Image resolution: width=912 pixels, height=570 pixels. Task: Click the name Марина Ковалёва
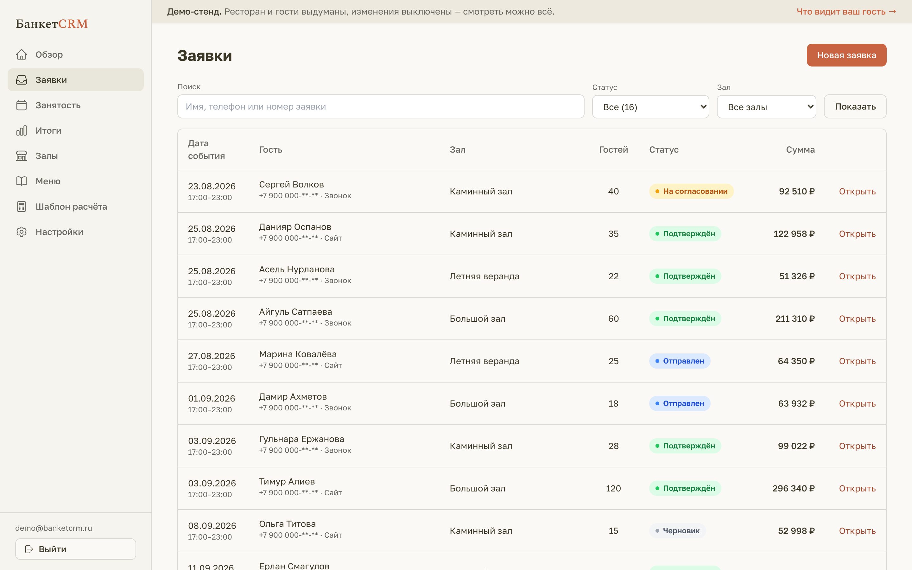(x=298, y=354)
